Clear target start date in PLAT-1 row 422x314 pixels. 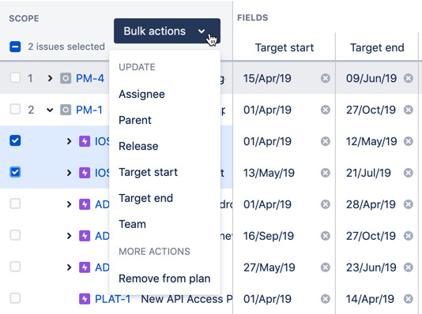pyautogui.click(x=326, y=299)
